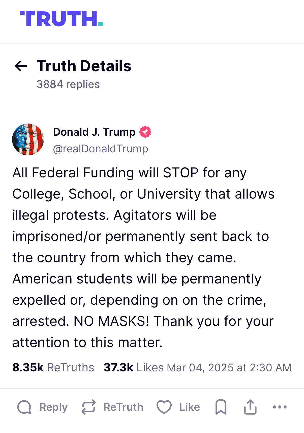The image size is (304, 433).
Task: Click the @realDonaldTrump handle
Action: click(100, 149)
